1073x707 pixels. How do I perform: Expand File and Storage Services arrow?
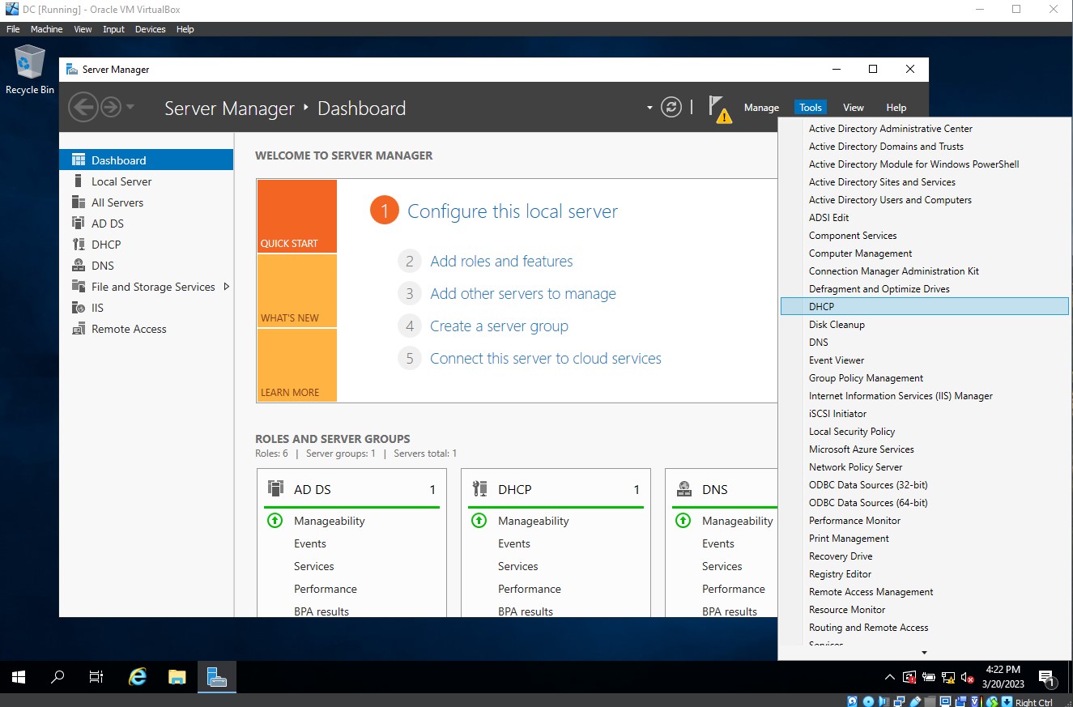pyautogui.click(x=226, y=287)
